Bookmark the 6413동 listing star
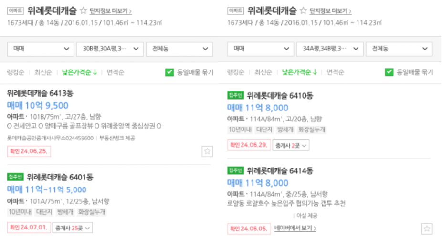Viewport: 442px width, 239px height. pos(207,151)
